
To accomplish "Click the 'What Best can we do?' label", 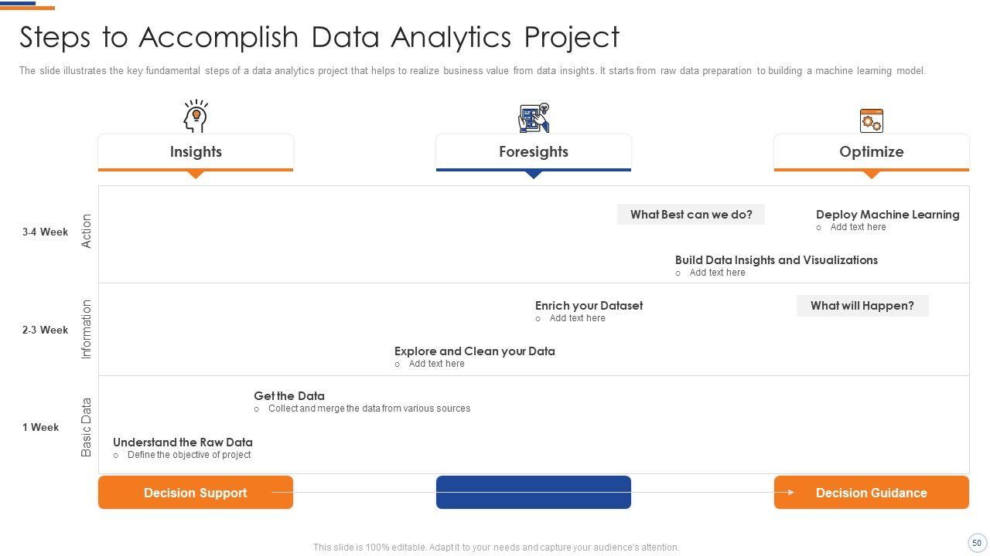I will (691, 215).
